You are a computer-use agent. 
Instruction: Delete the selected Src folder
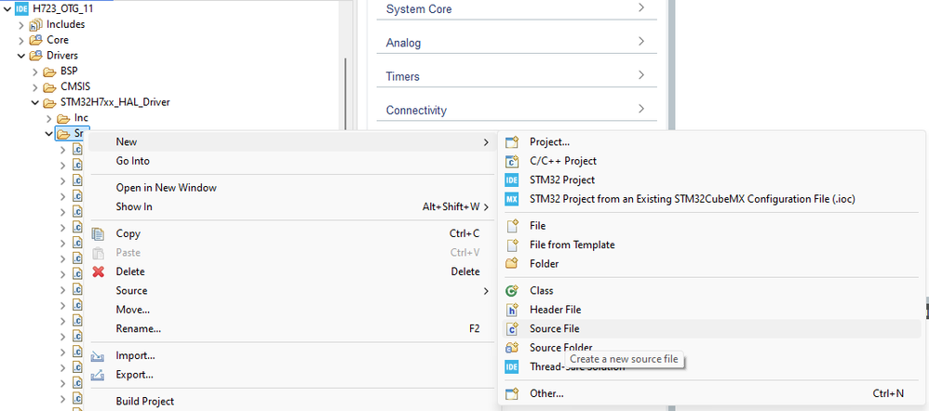click(x=290, y=272)
